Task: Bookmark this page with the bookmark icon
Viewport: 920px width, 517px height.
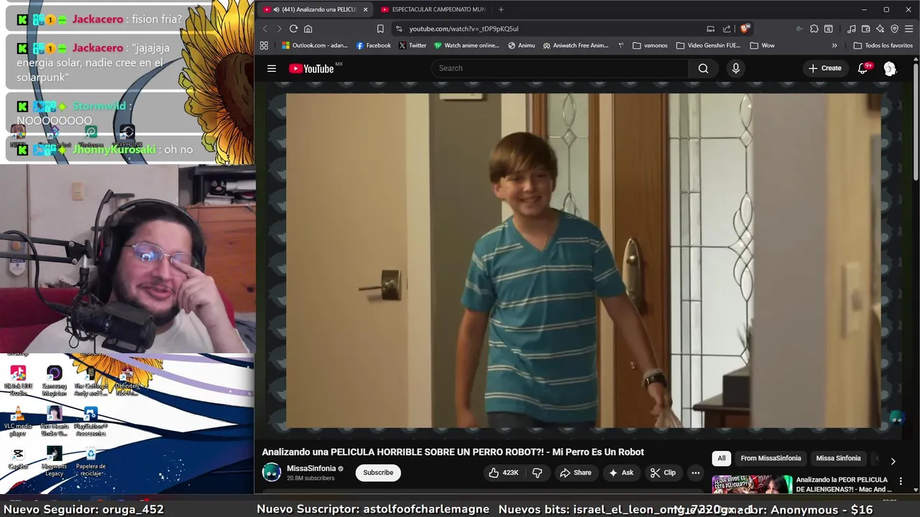Action: (x=380, y=29)
